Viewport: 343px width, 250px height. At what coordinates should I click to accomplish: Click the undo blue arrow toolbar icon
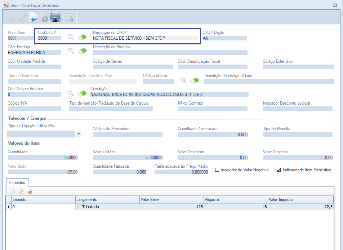click(x=34, y=17)
